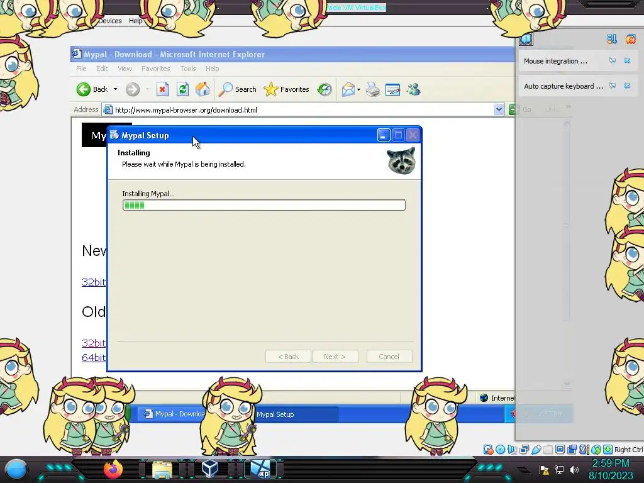This screenshot has width=644, height=483.
Task: Click the VirtualBox mouse integration status icon
Action: (596, 449)
